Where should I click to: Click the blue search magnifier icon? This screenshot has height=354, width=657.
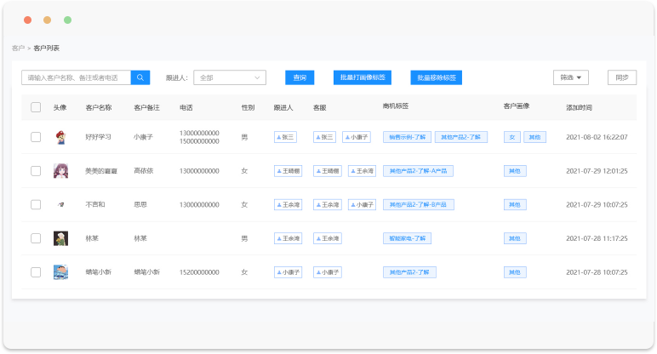[140, 77]
